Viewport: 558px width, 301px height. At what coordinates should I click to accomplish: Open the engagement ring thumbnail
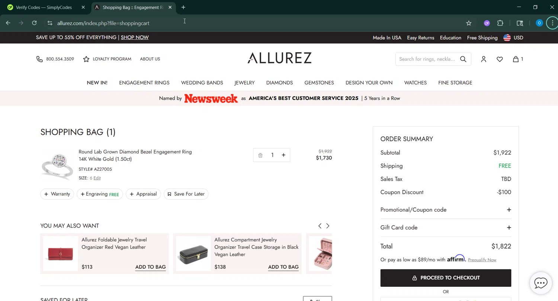point(57,165)
